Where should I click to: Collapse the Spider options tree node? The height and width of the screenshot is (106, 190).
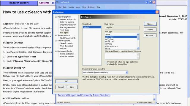coord(56,35)
